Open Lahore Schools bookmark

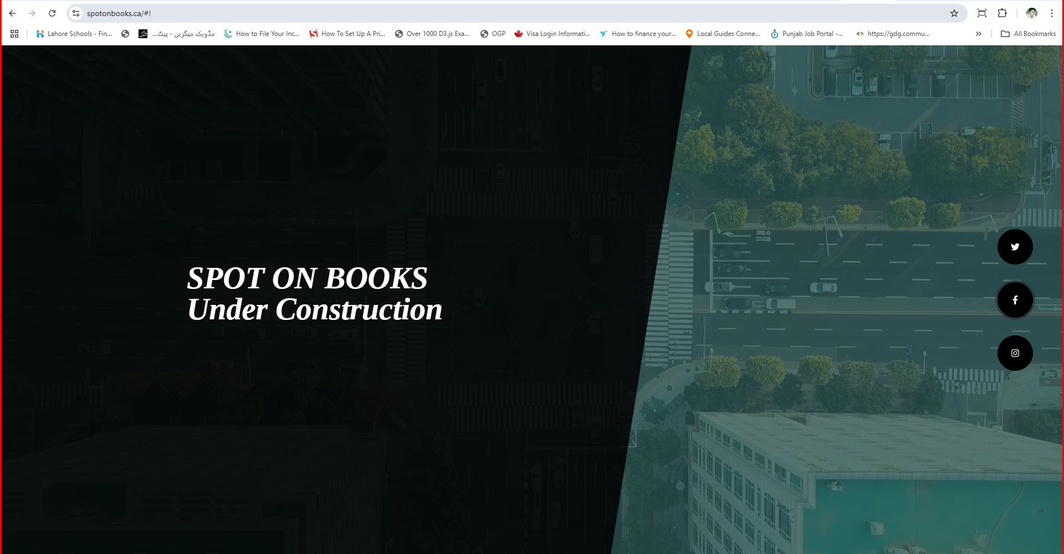coord(74,34)
